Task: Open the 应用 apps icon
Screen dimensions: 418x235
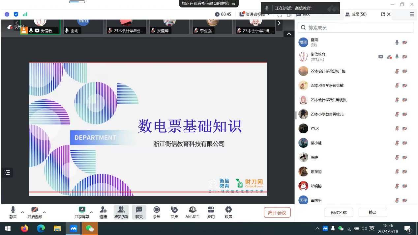Action: 211,212
